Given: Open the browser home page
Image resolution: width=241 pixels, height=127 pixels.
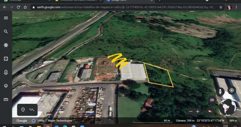Looking at the screenshot, I should [x=25, y=7].
